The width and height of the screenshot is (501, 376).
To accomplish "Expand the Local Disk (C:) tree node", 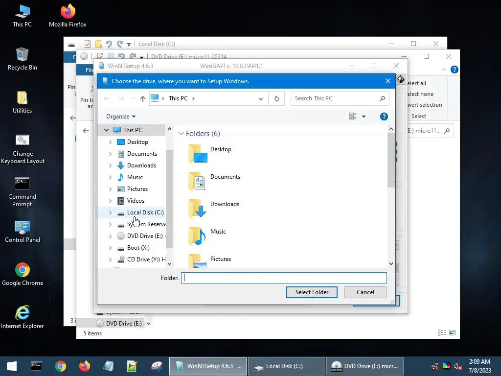I will click(110, 212).
